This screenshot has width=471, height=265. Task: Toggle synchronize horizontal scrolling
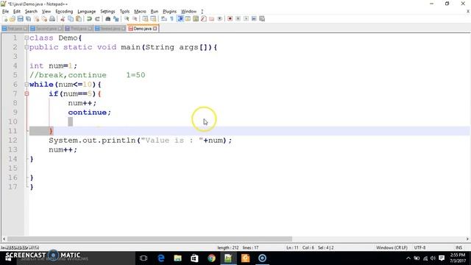(x=153, y=18)
